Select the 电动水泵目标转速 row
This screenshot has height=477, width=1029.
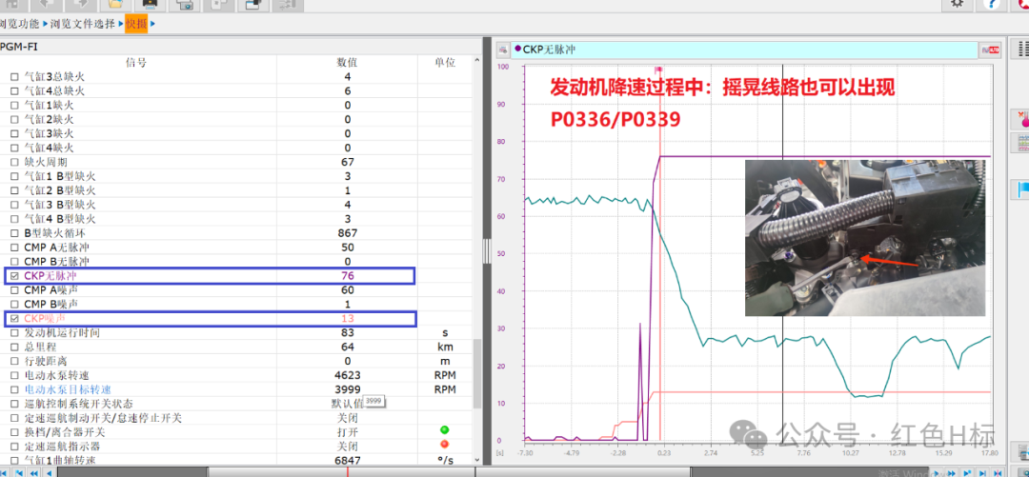[x=236, y=389]
